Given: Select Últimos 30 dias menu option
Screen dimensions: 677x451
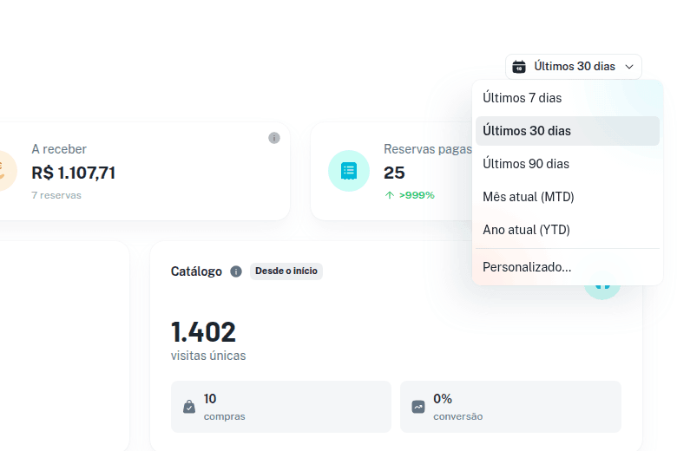Looking at the screenshot, I should click(568, 131).
